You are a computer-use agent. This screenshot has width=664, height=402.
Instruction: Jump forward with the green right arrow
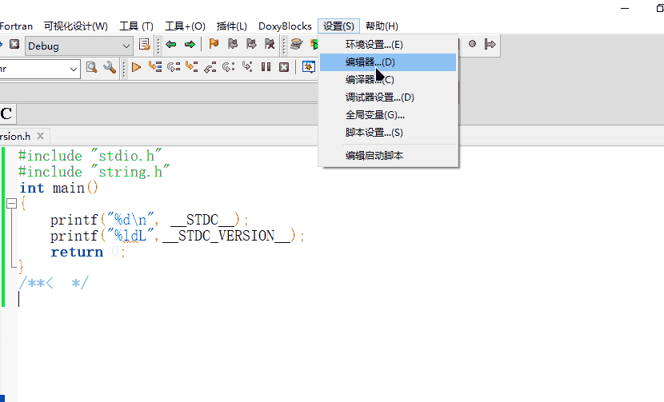click(x=190, y=45)
